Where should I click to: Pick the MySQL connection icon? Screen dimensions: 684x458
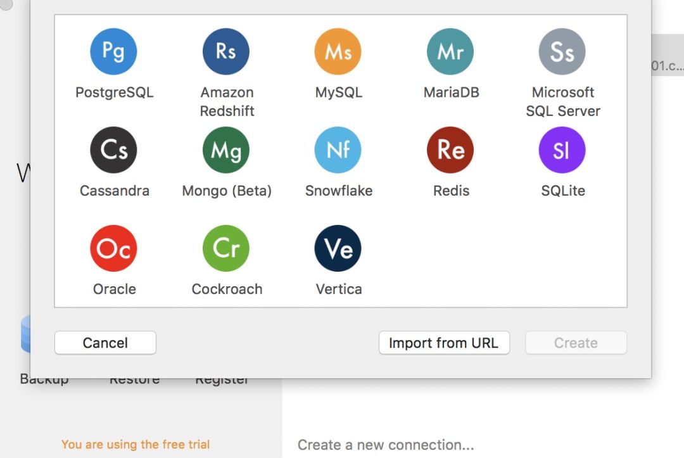click(x=338, y=51)
